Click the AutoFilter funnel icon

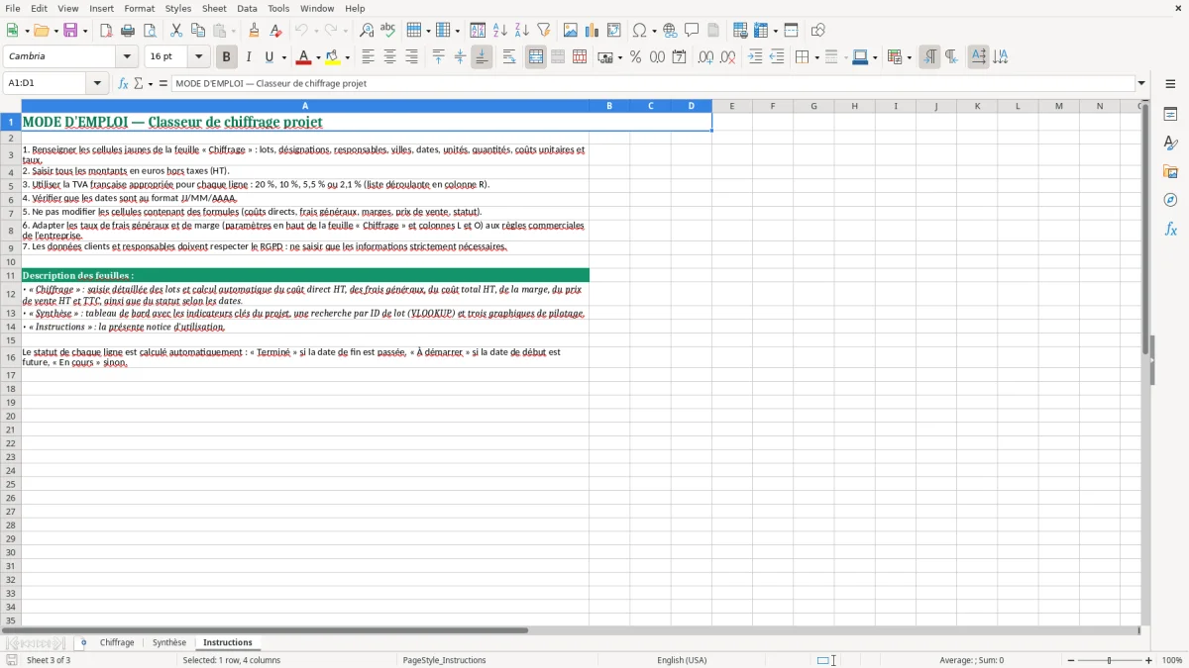tap(544, 31)
